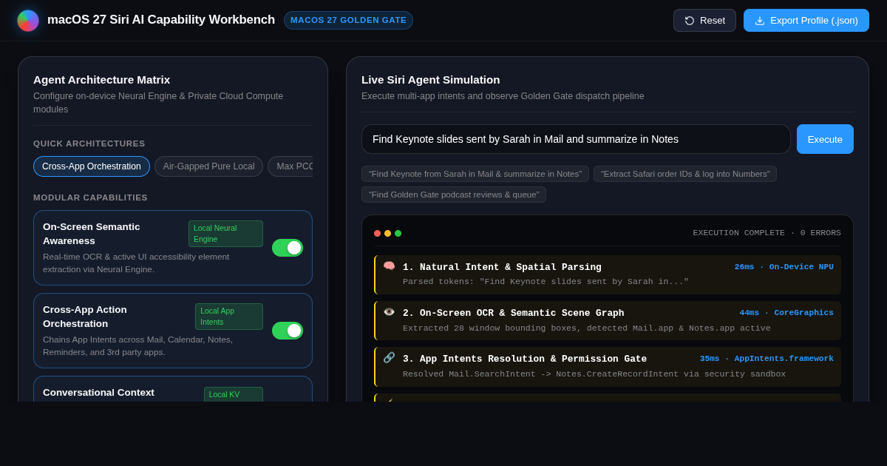Click the Agent Architecture Matrix heading
887x466 pixels.
[x=101, y=80]
